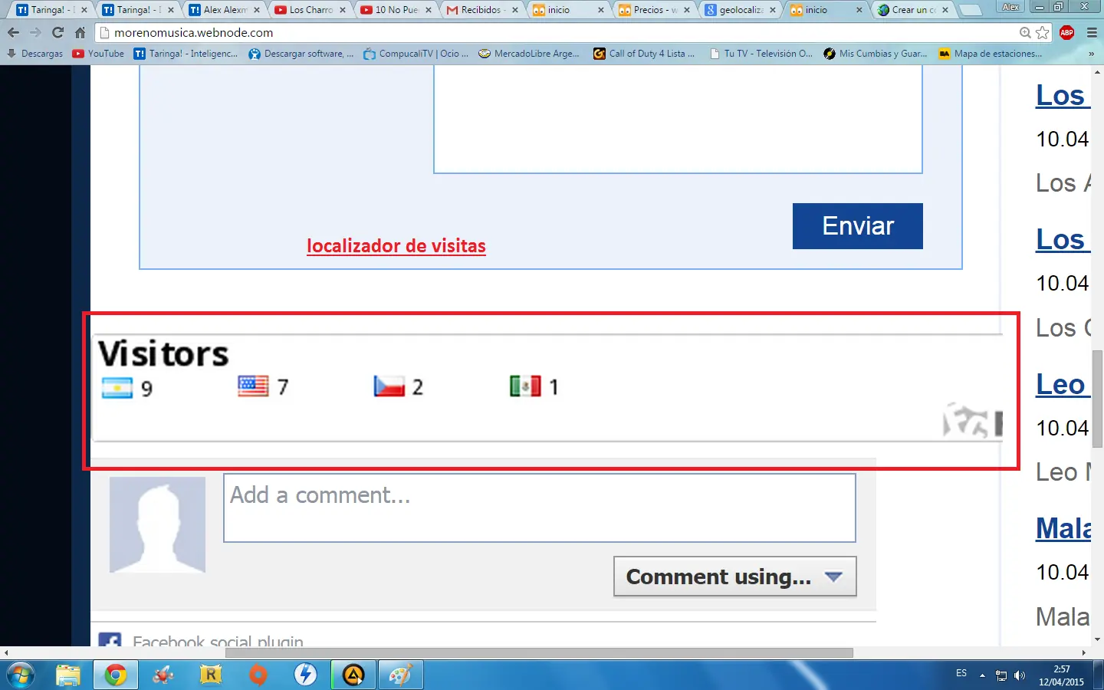This screenshot has height=690, width=1104.
Task: Open Paint from the taskbar
Action: click(x=401, y=675)
